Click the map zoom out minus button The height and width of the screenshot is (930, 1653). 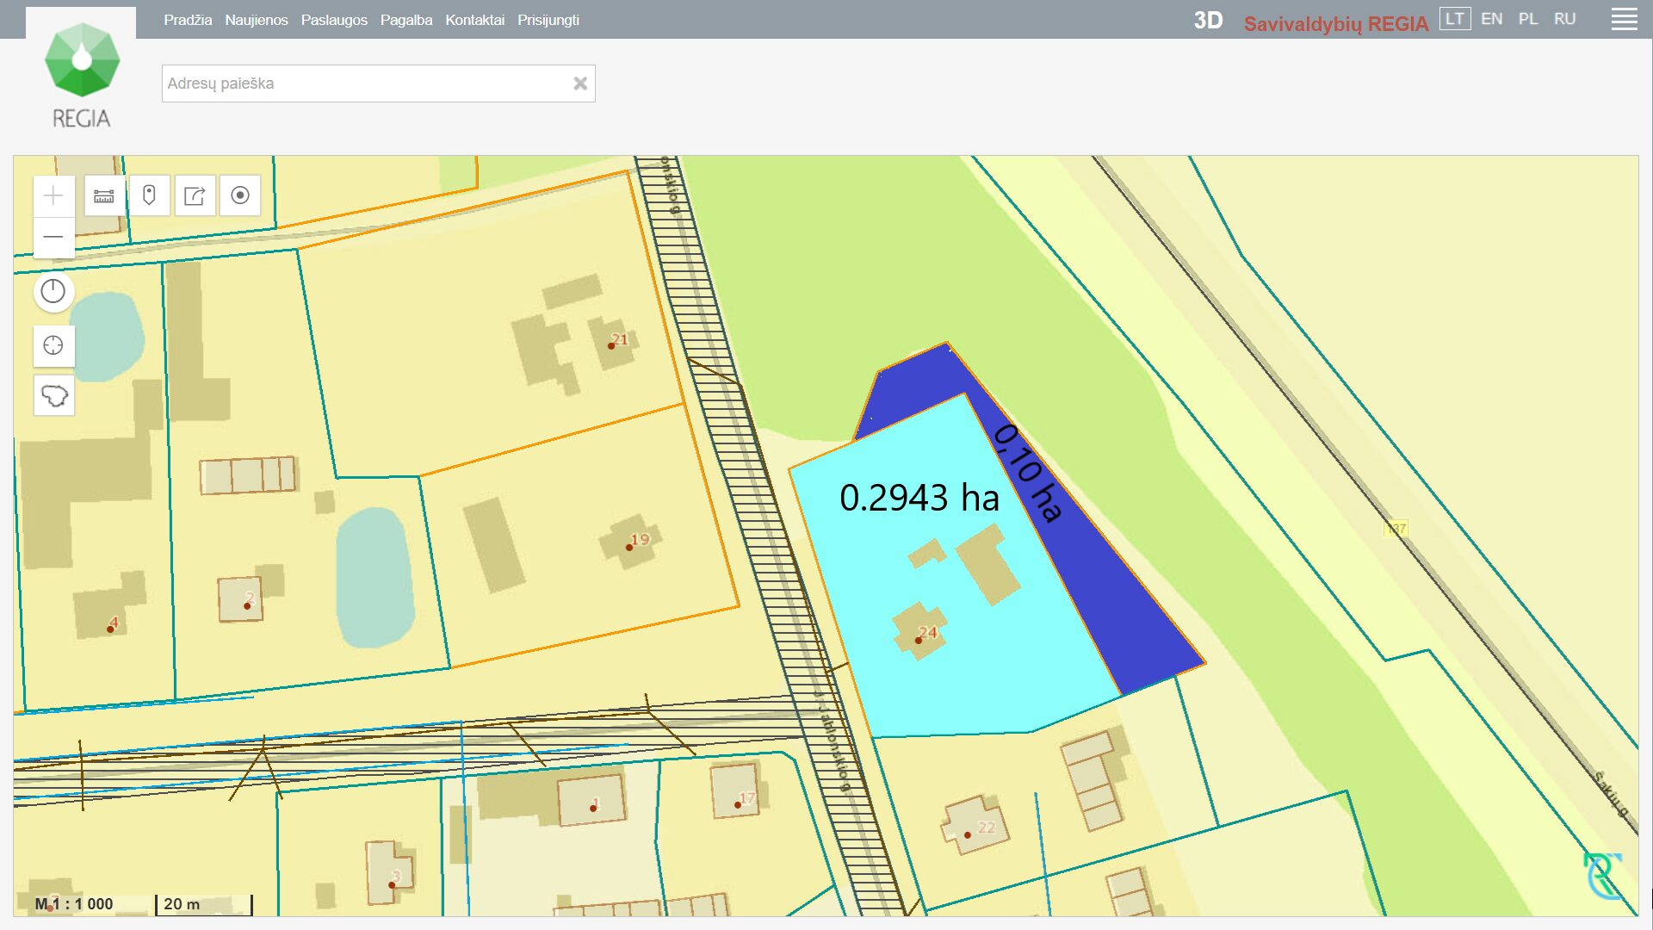tap(53, 237)
